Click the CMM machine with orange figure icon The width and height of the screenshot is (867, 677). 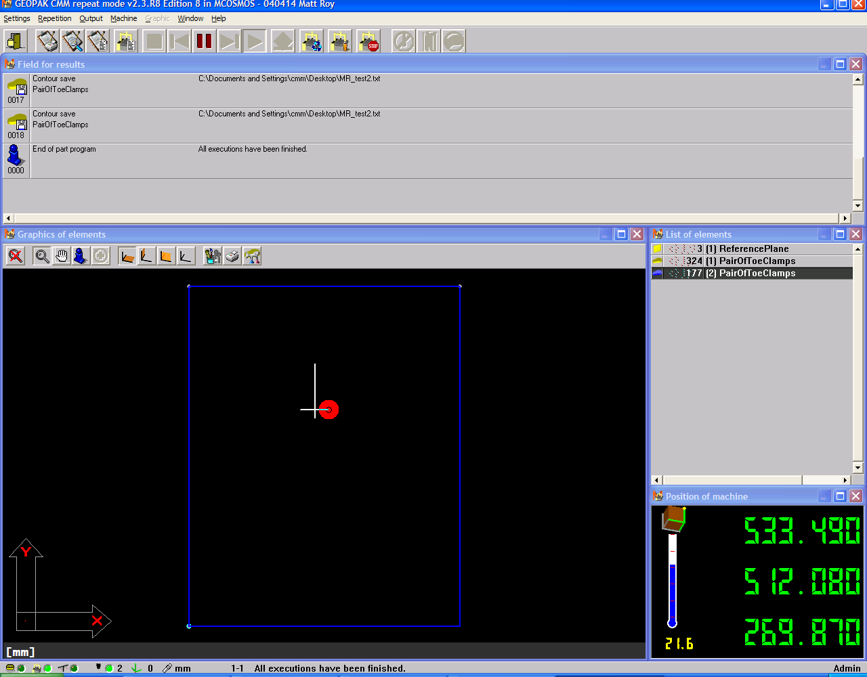(341, 42)
